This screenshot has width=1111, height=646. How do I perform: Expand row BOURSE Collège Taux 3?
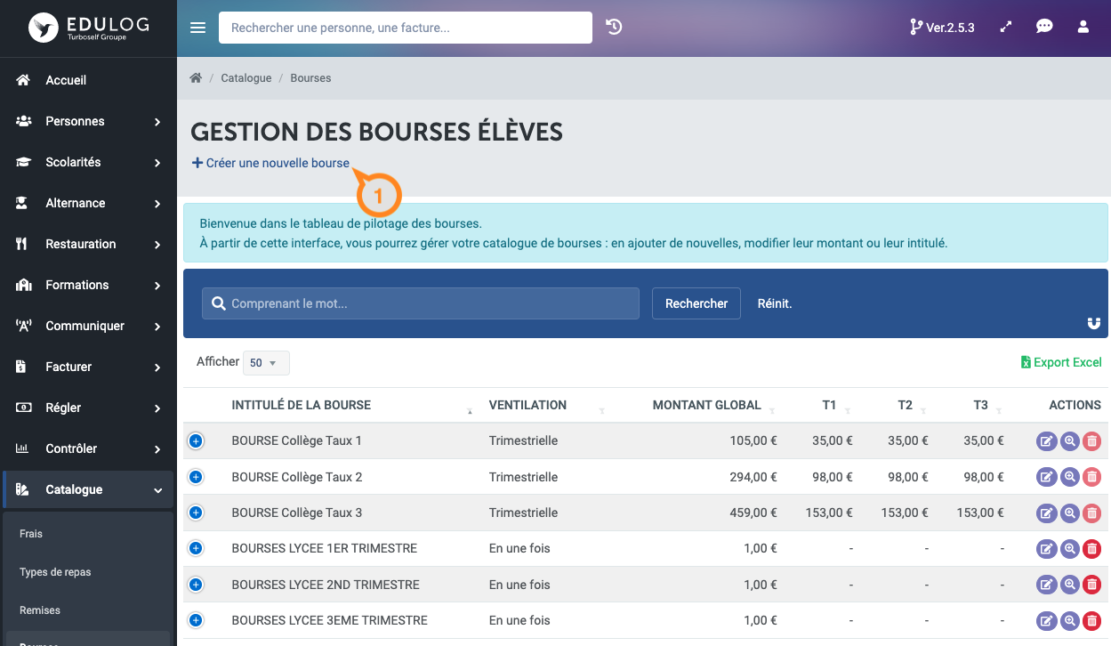tap(196, 513)
